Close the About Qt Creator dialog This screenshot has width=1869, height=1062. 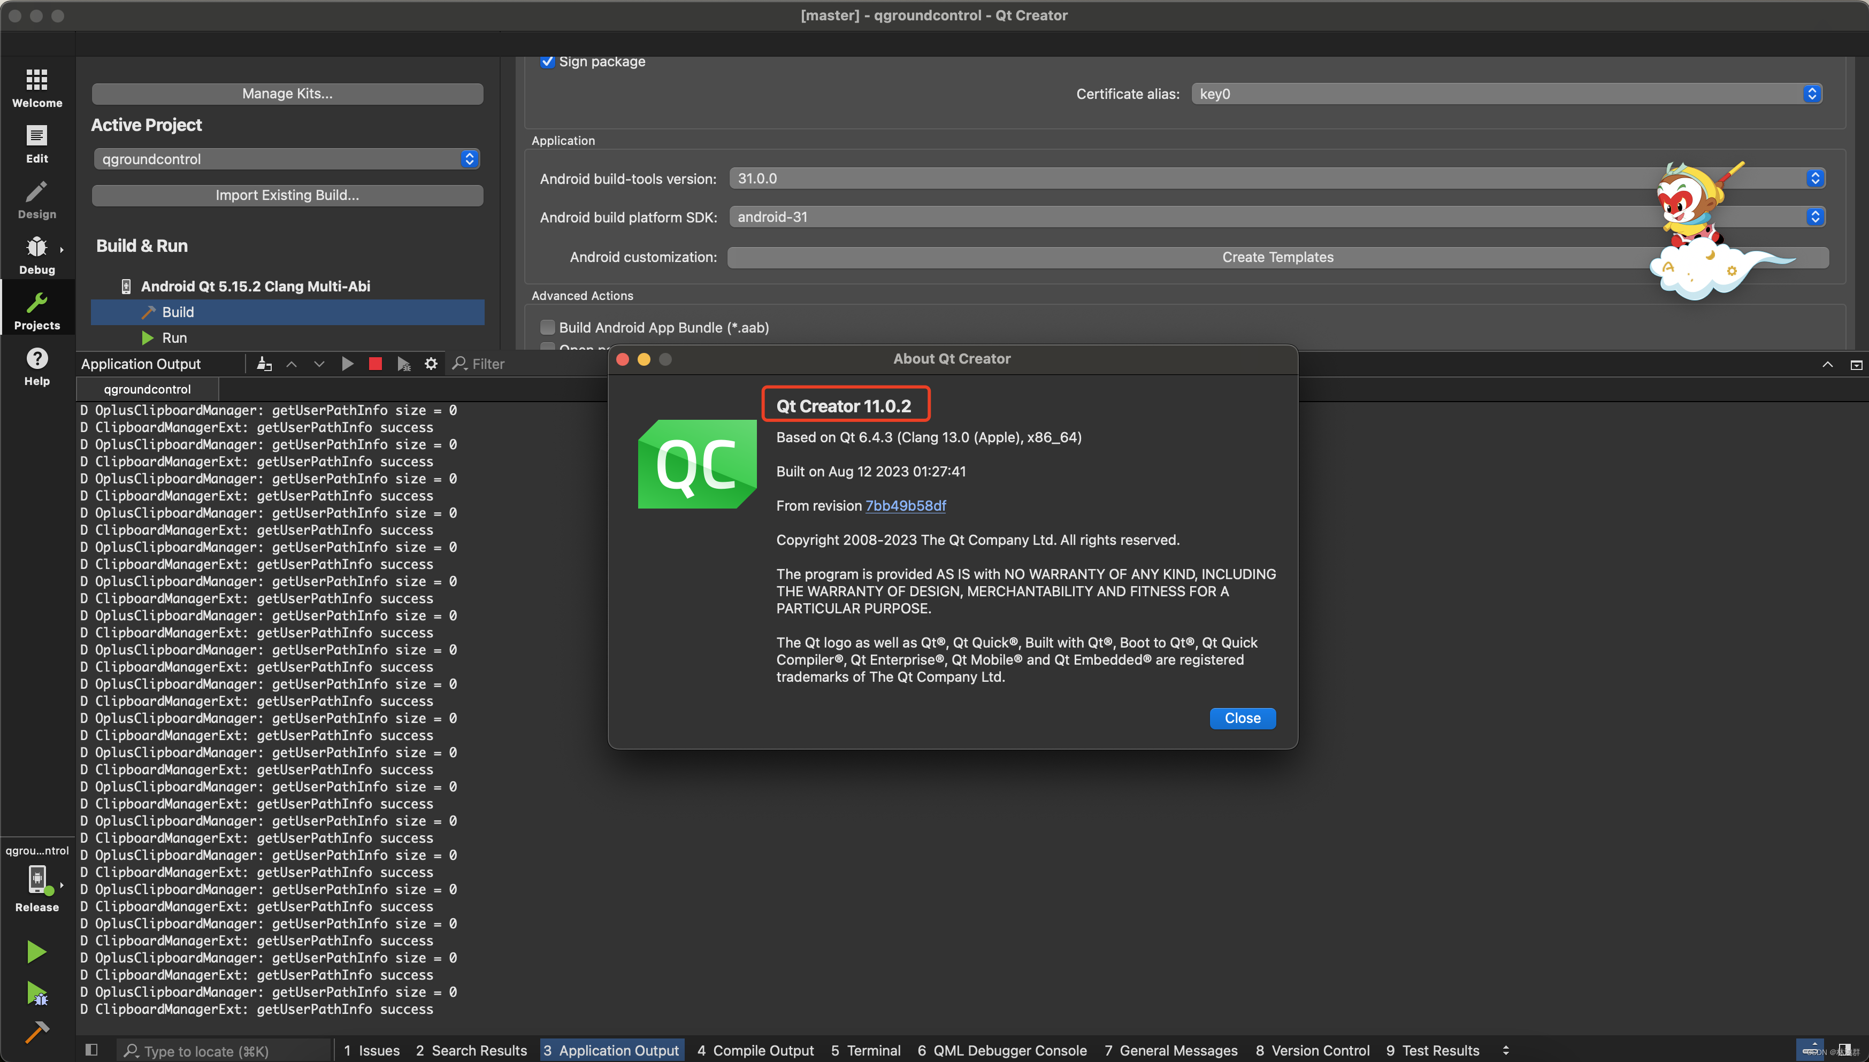click(1243, 718)
